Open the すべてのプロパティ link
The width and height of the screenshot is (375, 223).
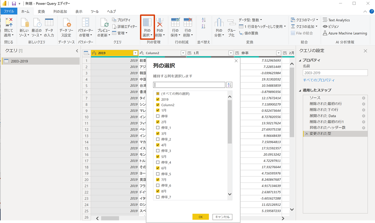tap(319, 80)
